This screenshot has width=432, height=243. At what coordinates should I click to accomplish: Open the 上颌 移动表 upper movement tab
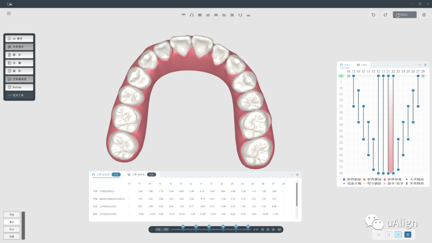[106, 175]
